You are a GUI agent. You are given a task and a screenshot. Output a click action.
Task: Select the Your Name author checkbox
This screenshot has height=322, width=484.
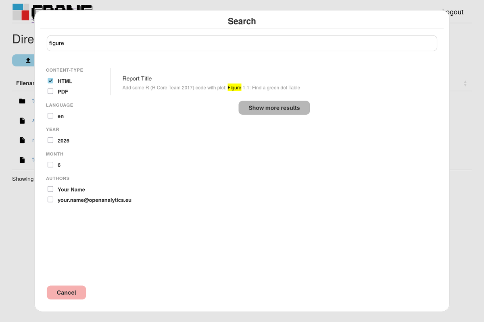(50, 189)
